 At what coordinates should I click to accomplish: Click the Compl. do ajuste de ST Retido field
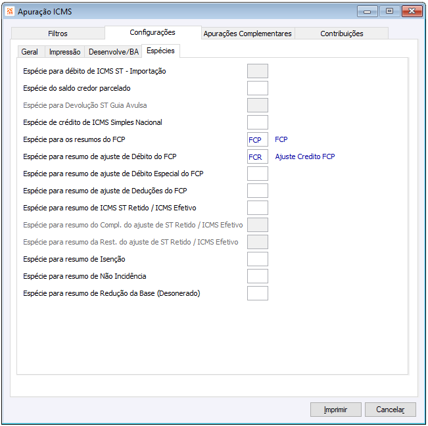[258, 225]
